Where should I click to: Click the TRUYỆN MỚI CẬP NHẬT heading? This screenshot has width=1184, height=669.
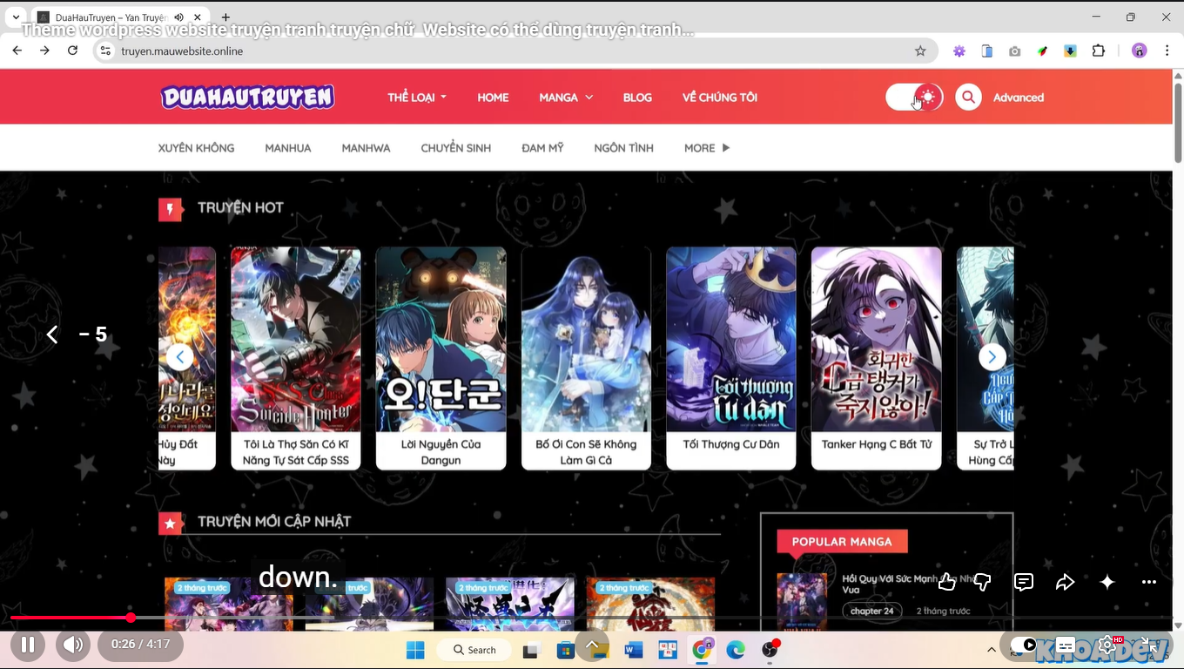pyautogui.click(x=274, y=522)
